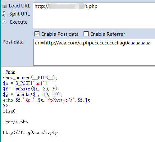
Task: Click the flag0 output text
Action: [x=9, y=111]
